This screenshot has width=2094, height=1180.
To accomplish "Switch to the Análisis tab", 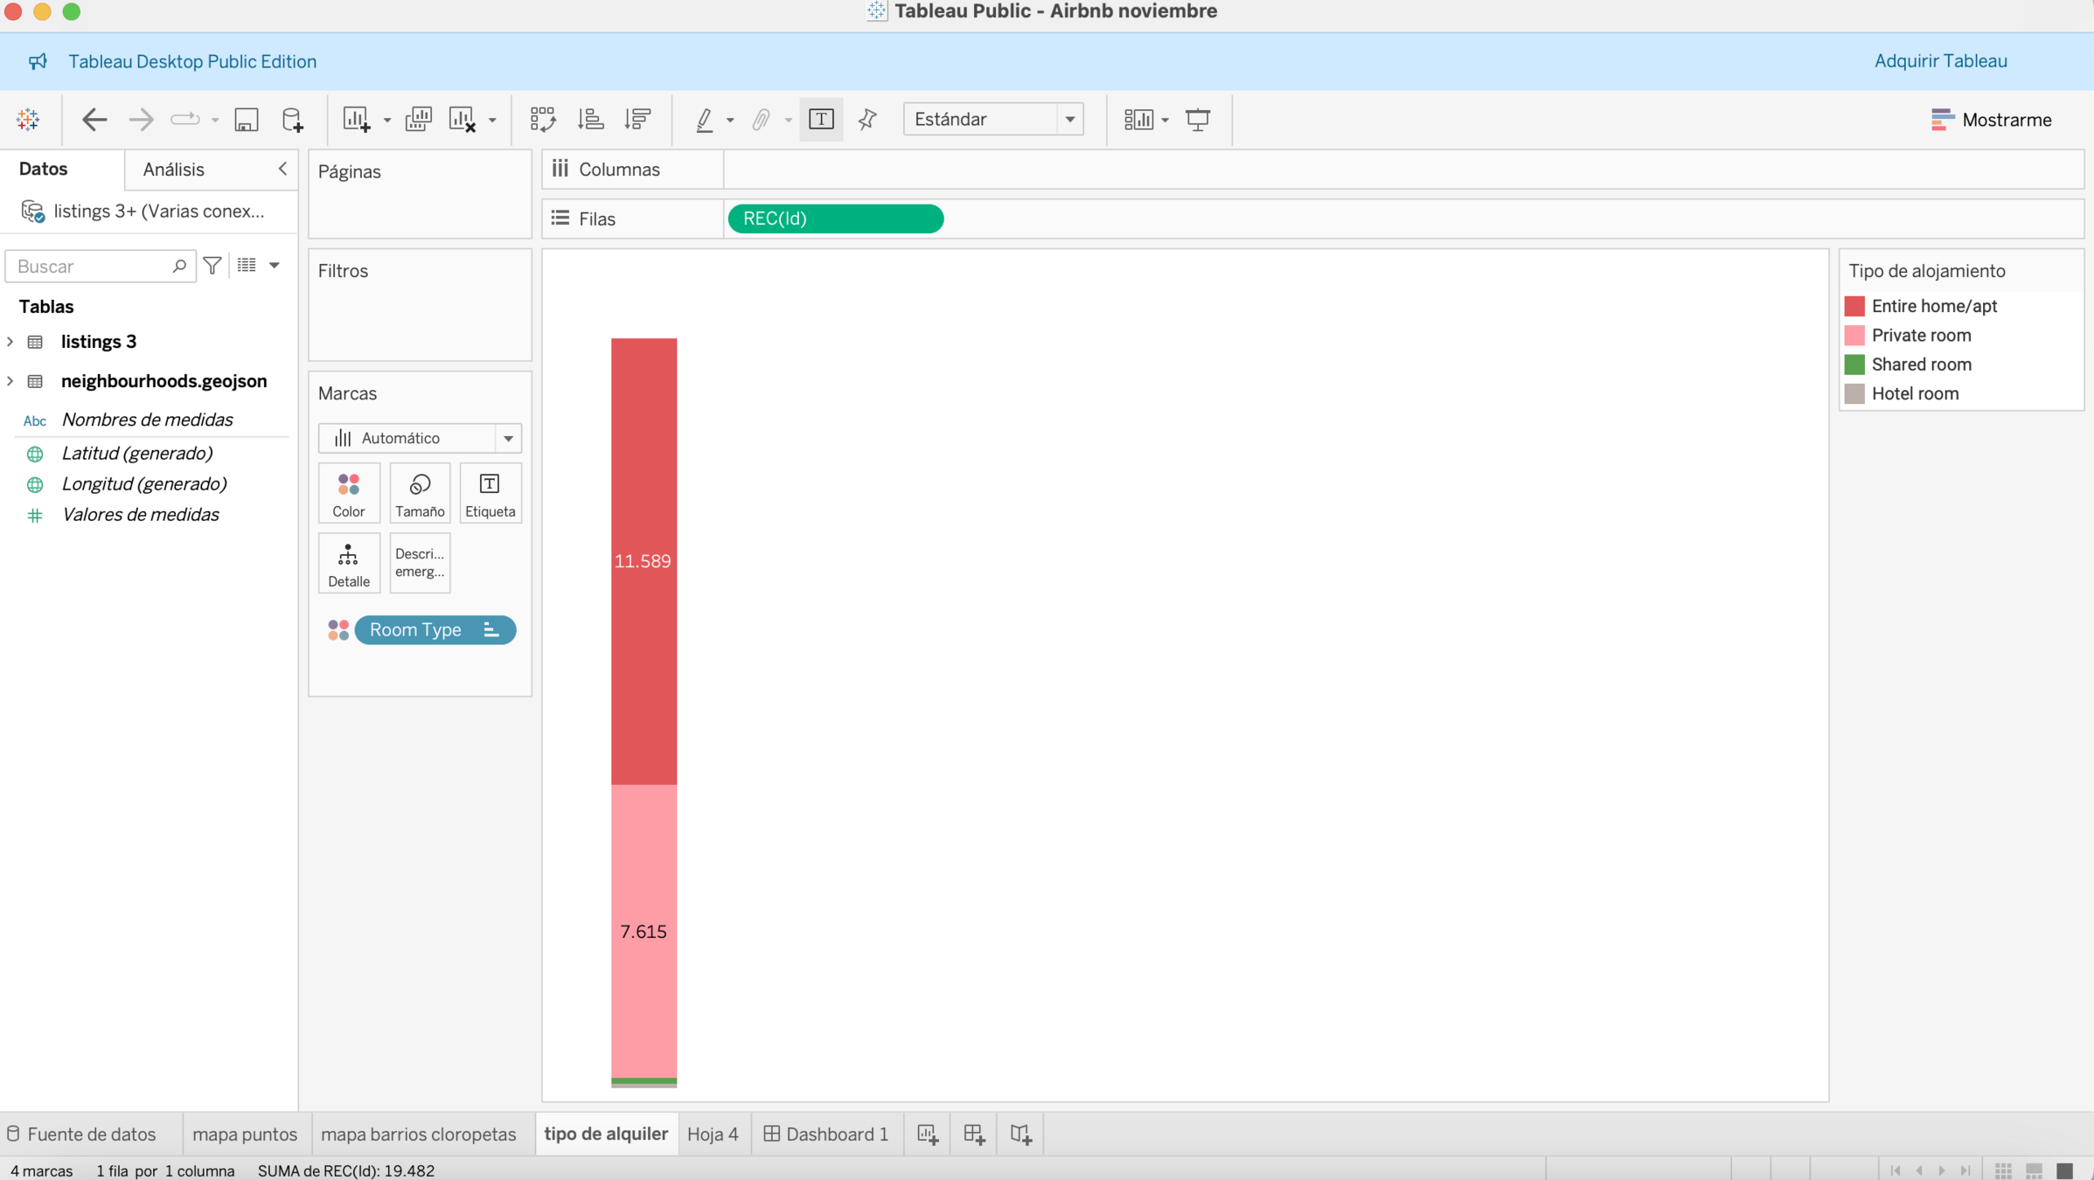I will click(173, 170).
